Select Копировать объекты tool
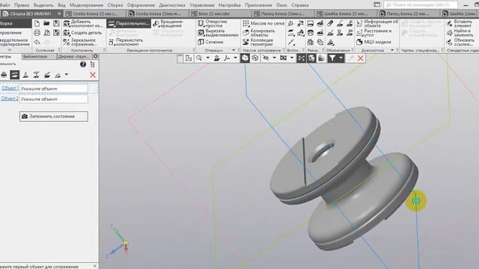 pos(258,33)
